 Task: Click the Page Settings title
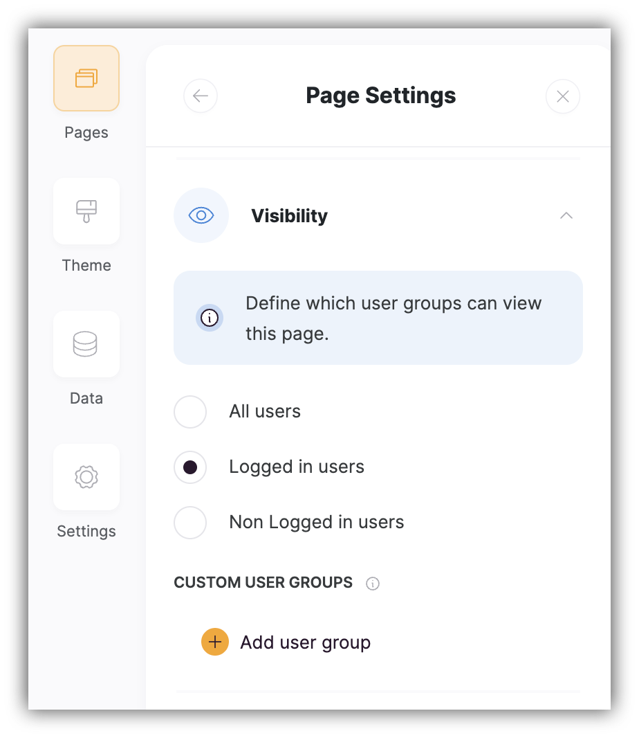tap(380, 96)
